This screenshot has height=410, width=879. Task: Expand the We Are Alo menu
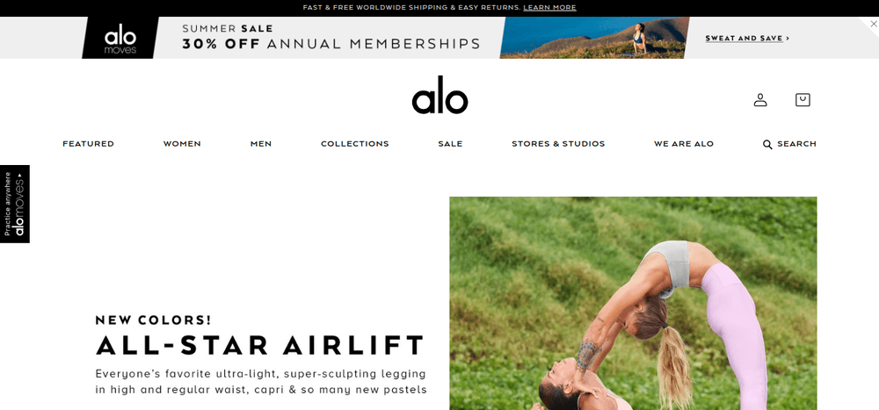click(683, 144)
